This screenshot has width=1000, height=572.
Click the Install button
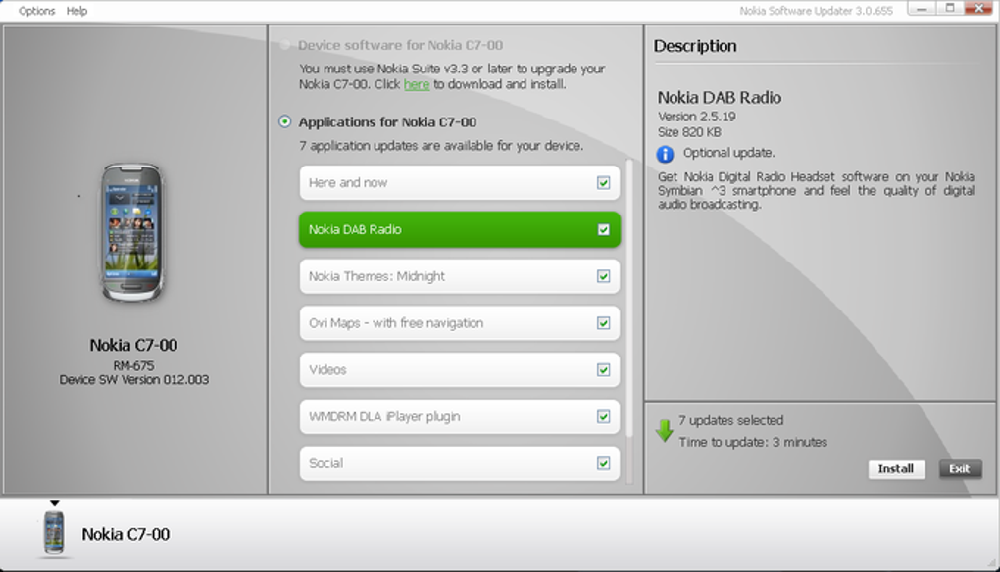[x=896, y=469]
